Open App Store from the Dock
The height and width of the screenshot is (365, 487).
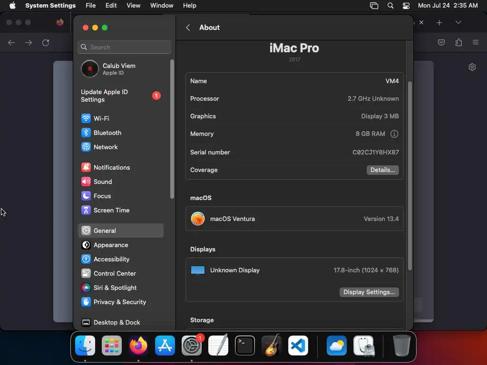[165, 346]
